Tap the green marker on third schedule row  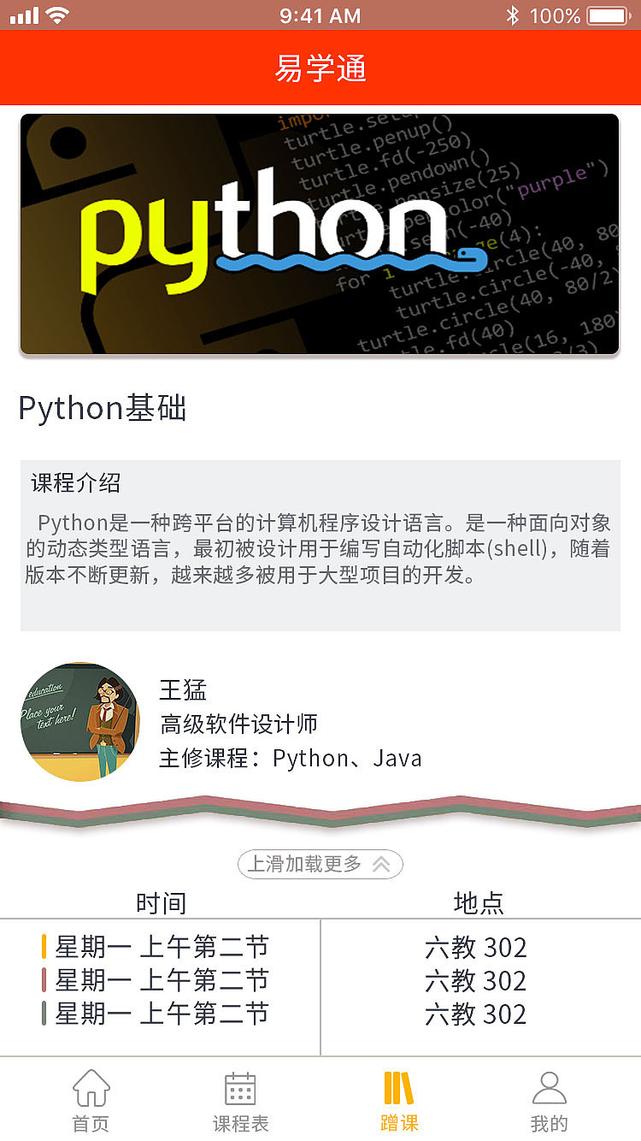[x=44, y=1014]
